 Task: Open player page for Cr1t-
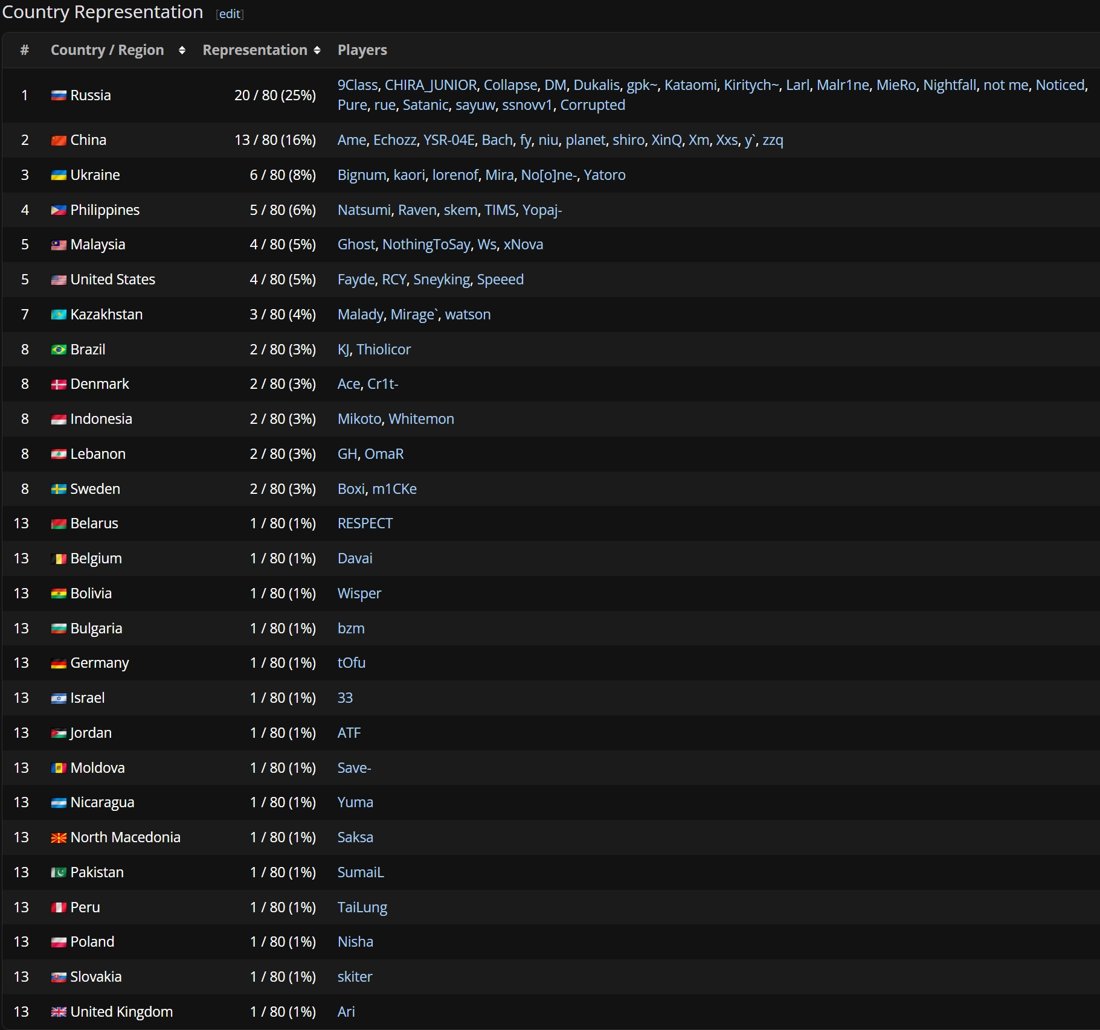[x=383, y=384]
